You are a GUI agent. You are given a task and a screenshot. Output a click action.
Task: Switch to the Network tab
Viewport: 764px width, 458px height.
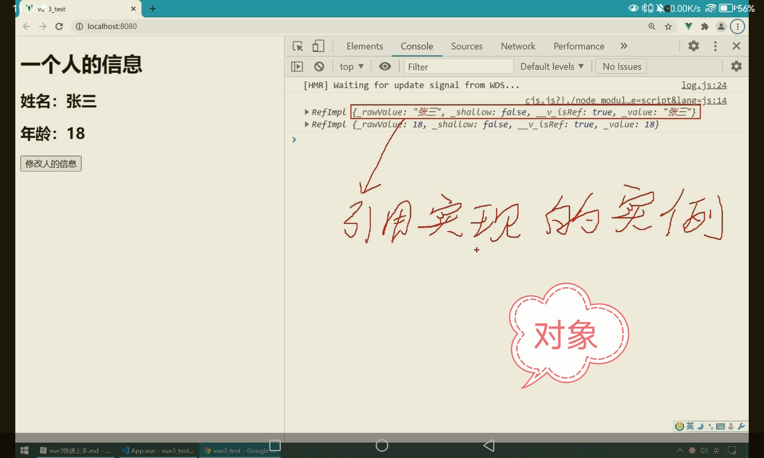[518, 46]
